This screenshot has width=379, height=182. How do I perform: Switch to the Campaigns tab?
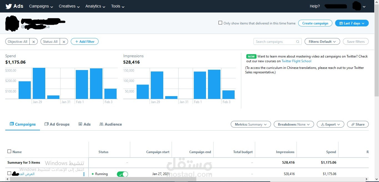click(x=22, y=124)
